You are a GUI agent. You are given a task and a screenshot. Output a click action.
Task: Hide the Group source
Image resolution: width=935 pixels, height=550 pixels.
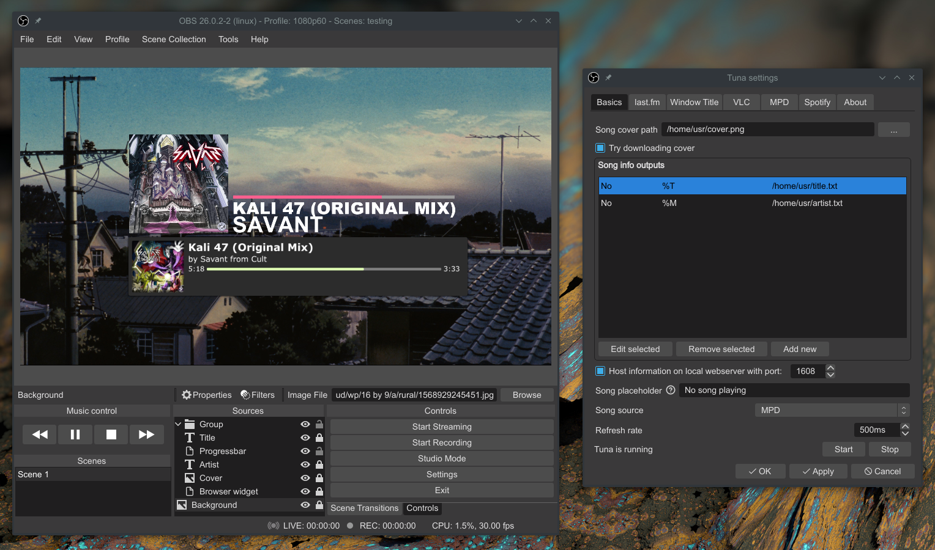pos(305,424)
